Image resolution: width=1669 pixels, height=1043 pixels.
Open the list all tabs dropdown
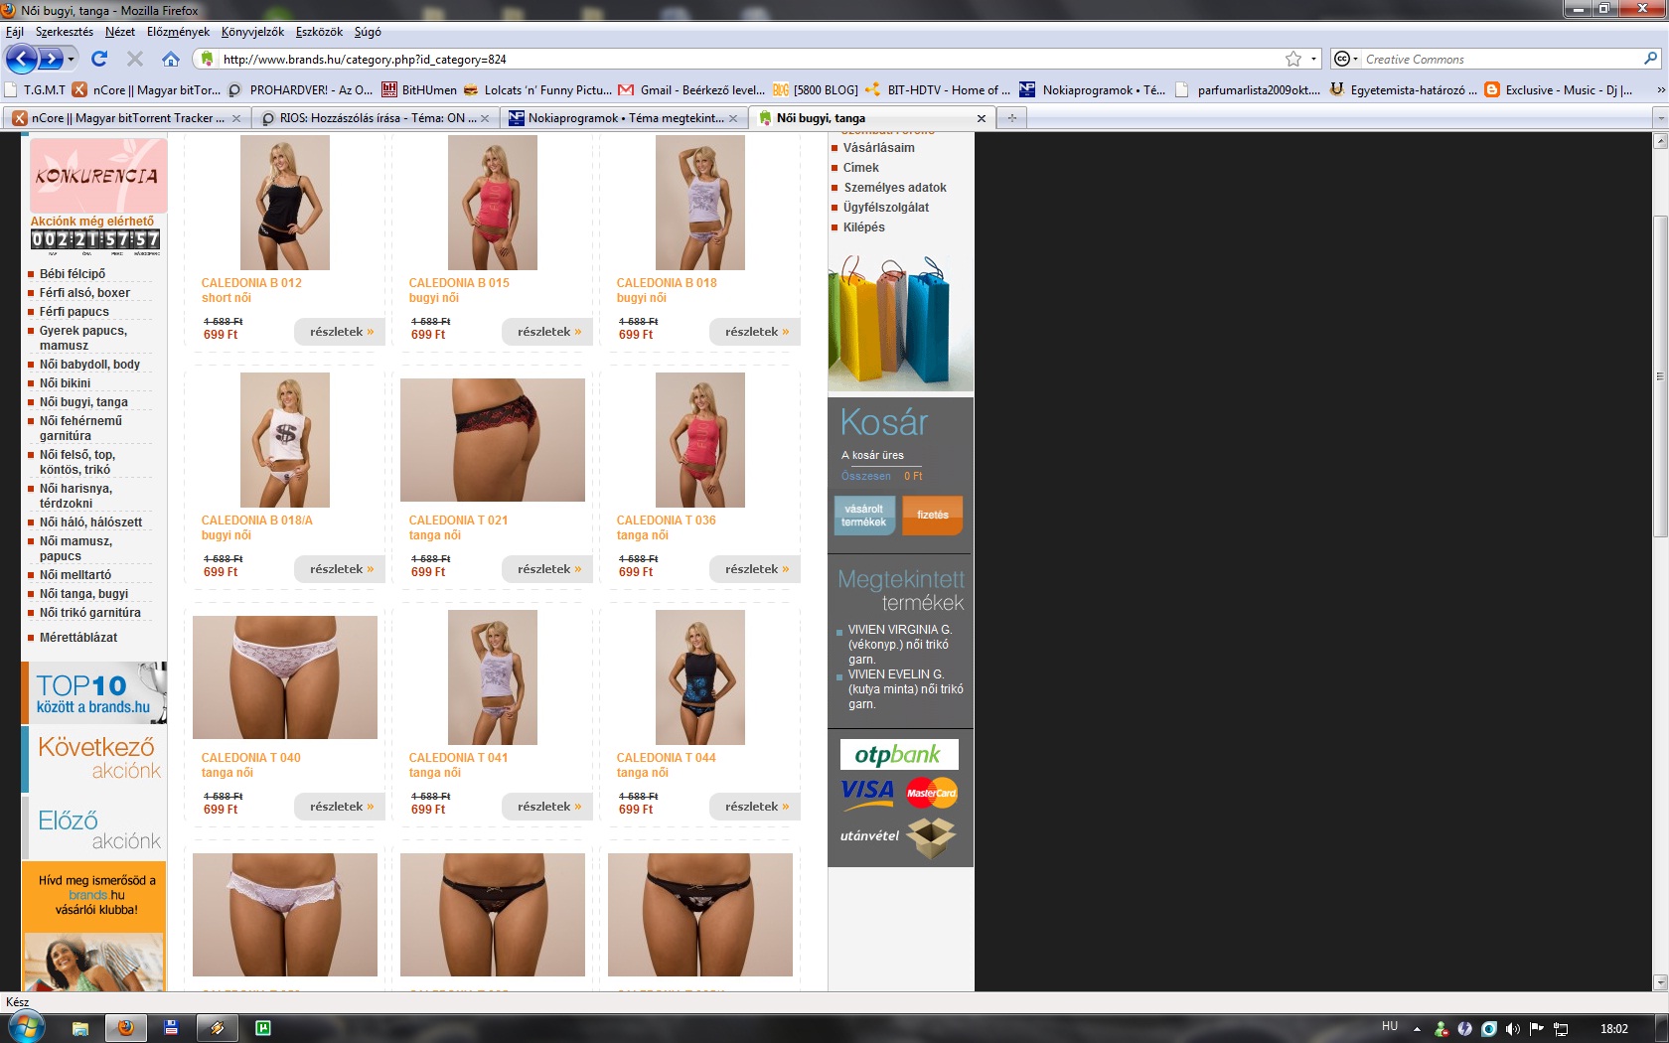click(x=1660, y=118)
